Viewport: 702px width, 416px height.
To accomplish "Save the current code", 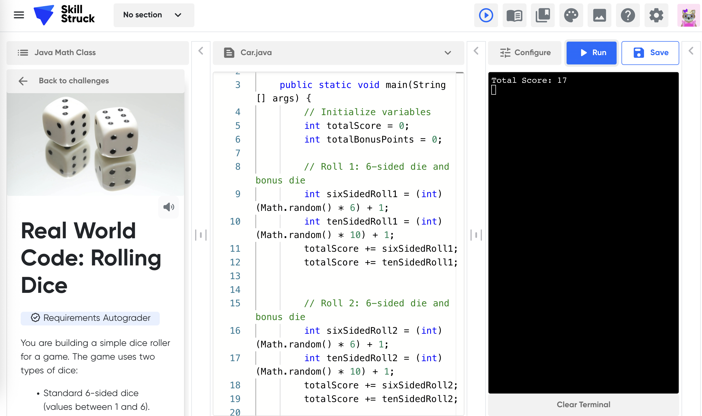I will click(x=650, y=53).
